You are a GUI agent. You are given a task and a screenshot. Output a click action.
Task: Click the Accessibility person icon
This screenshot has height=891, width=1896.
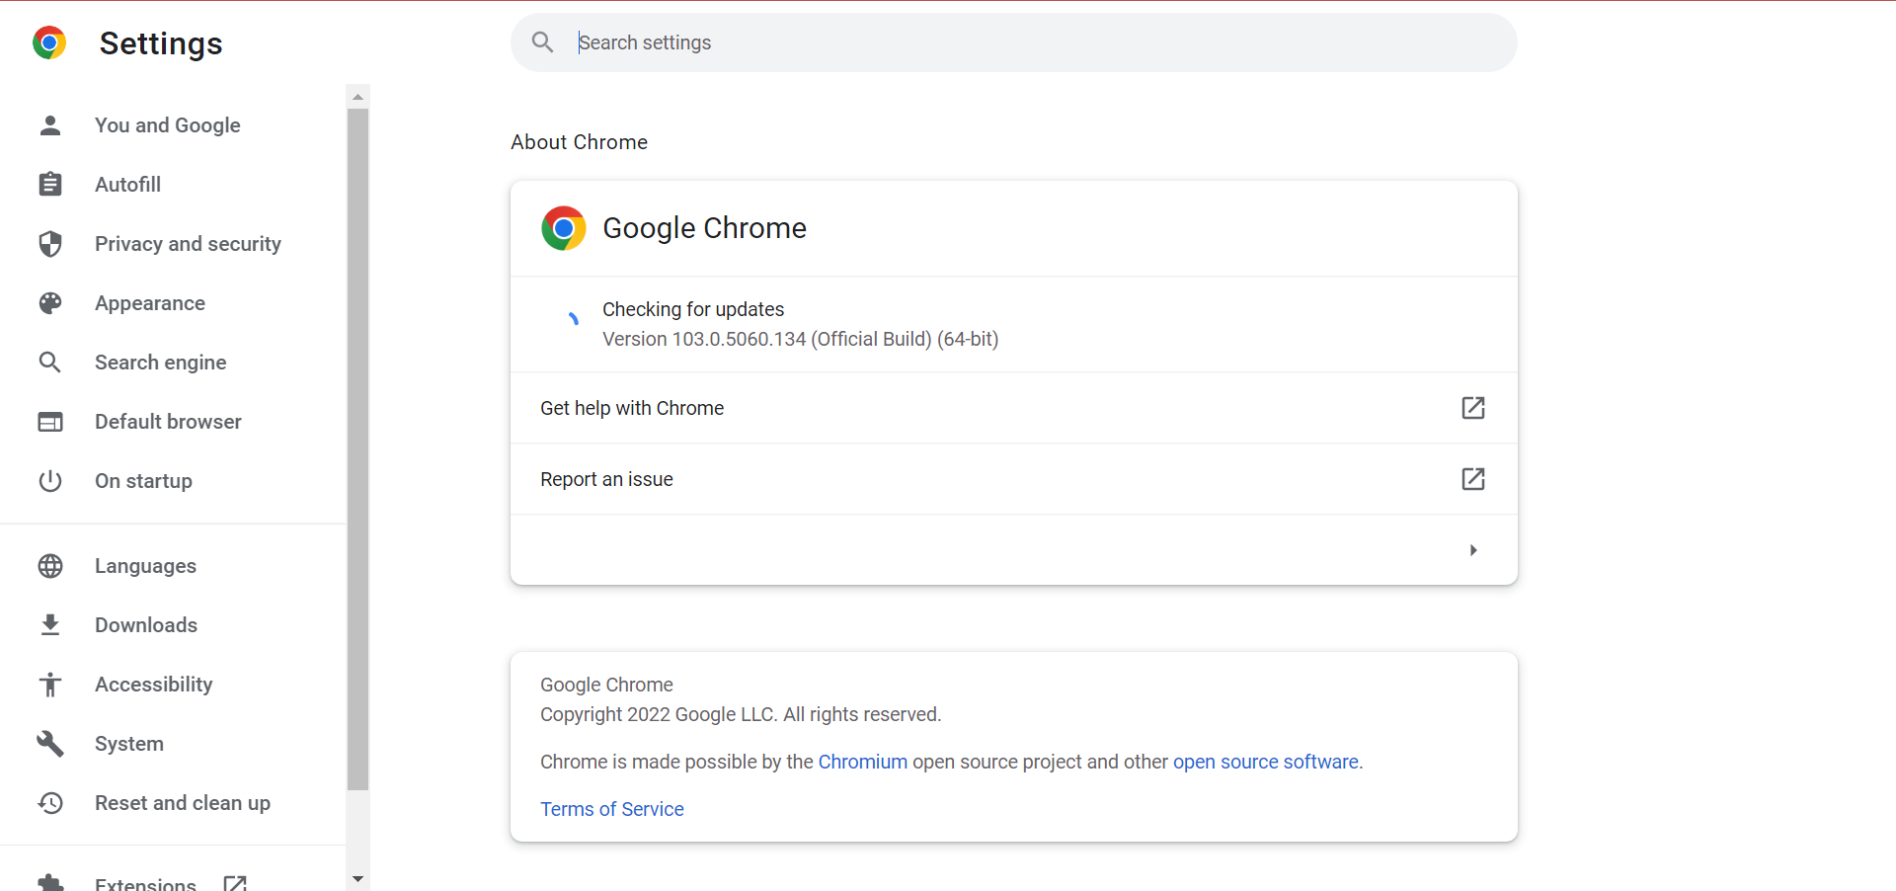point(50,685)
